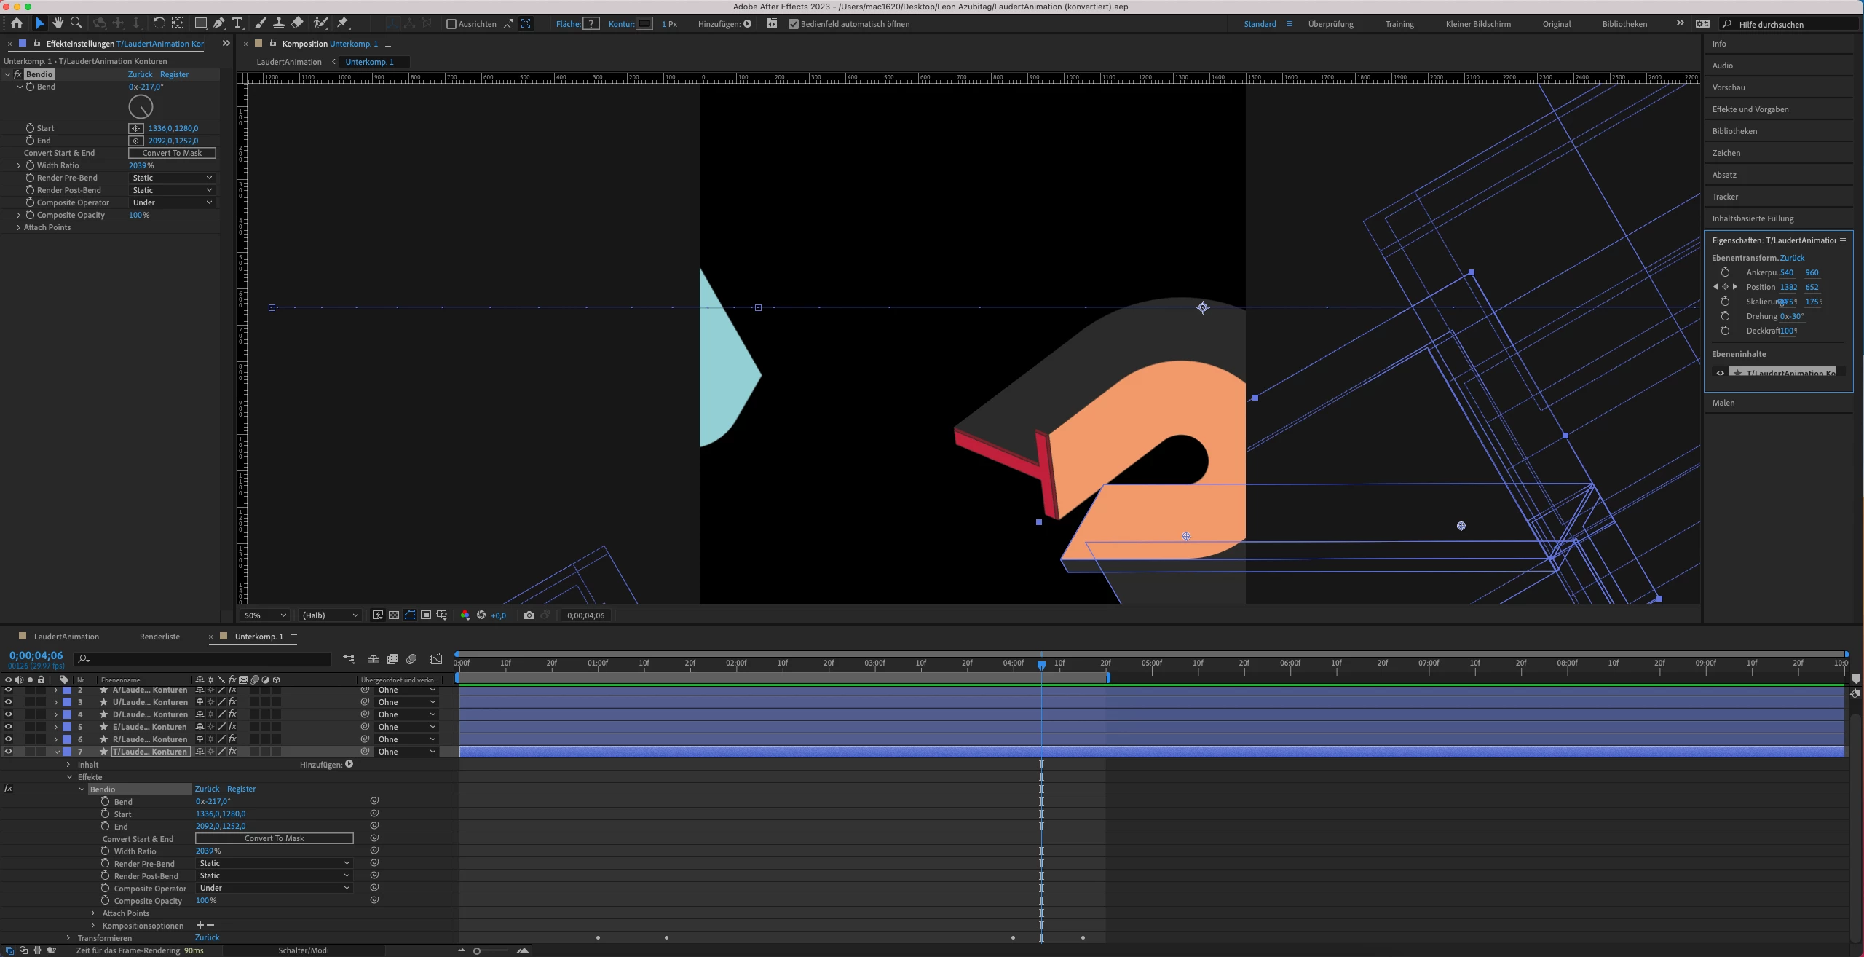The height and width of the screenshot is (957, 1864).
Task: Expand the Attach Points group in effects panel
Action: [x=18, y=227]
